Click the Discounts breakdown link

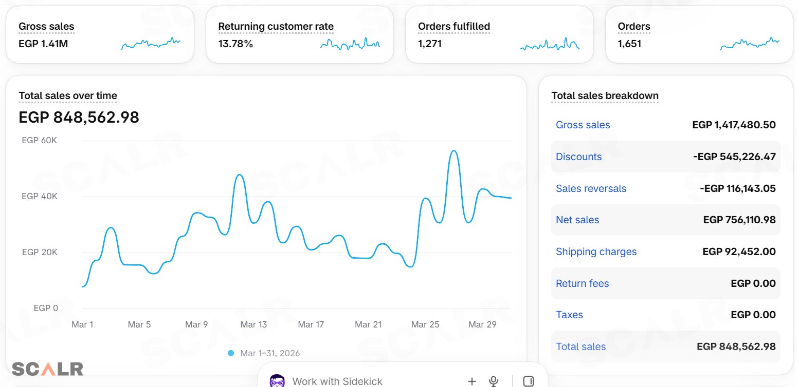click(x=578, y=157)
